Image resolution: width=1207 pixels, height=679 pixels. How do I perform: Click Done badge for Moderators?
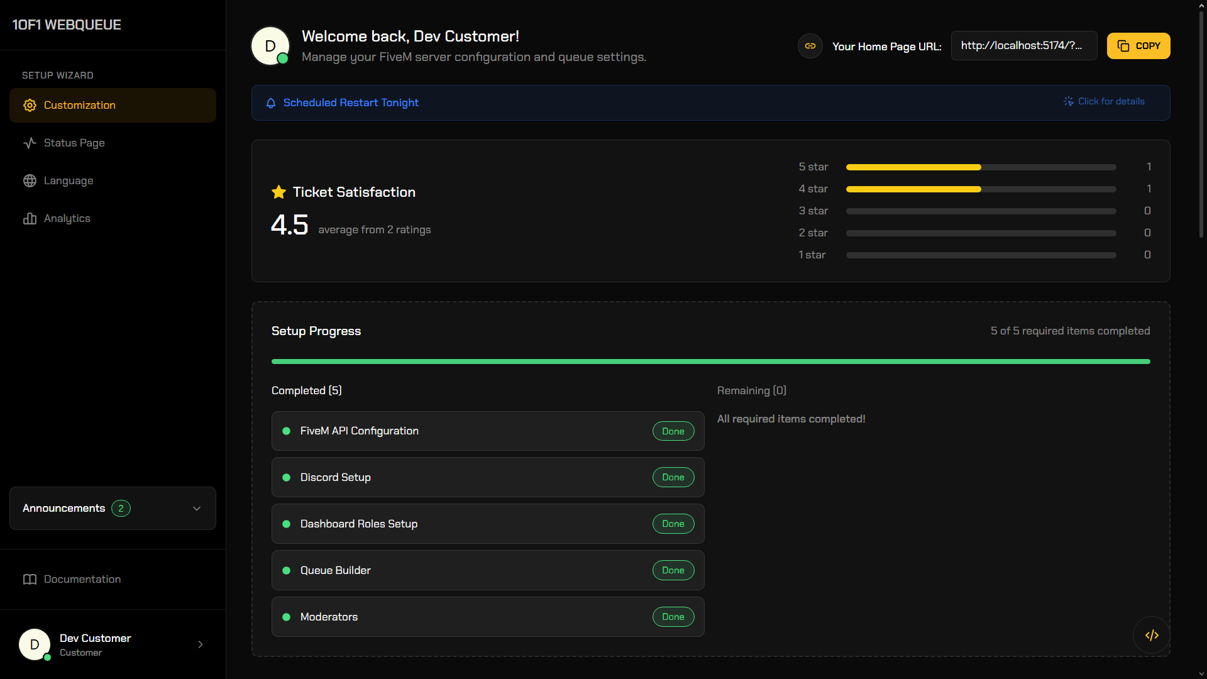[x=673, y=617]
